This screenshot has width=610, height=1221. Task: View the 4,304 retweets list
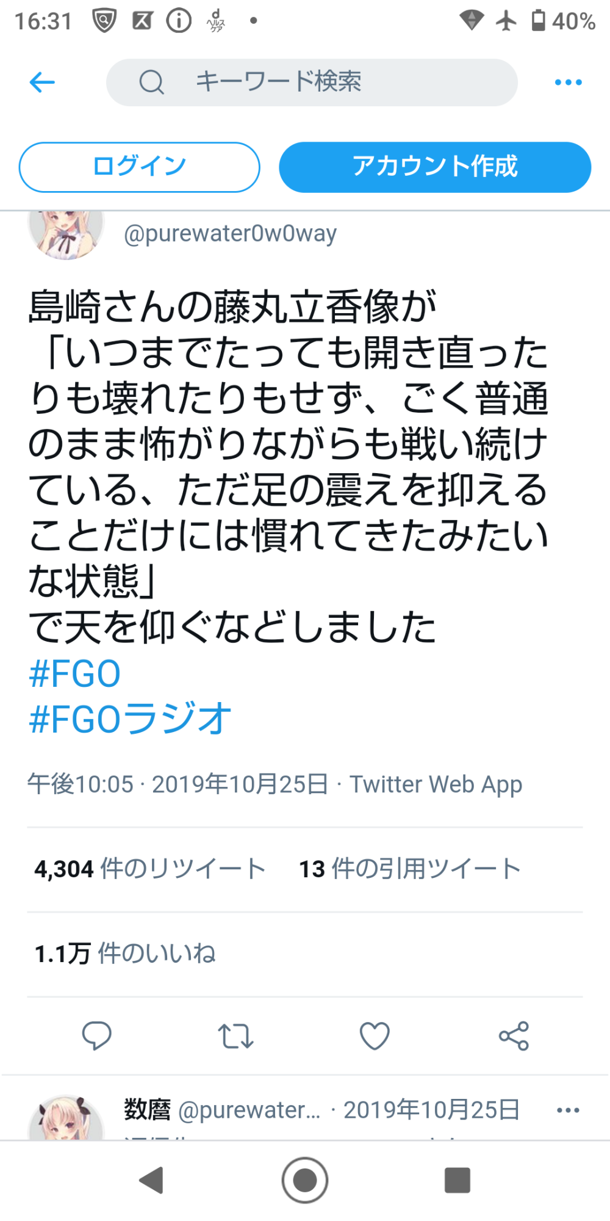[x=149, y=869]
